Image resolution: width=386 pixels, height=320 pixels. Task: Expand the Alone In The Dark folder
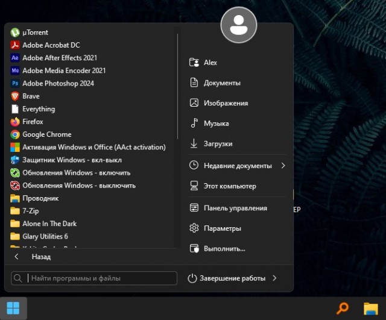coord(43,224)
